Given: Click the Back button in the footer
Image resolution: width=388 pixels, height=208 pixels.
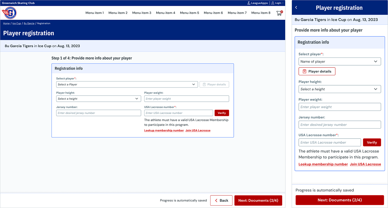Looking at the screenshot, I should point(221,201).
